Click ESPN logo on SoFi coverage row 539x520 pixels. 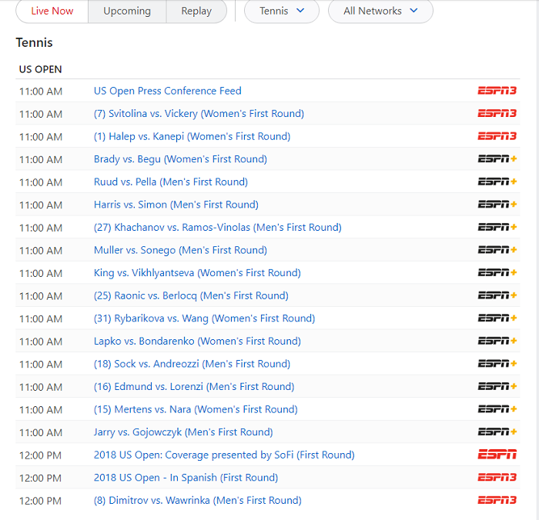(x=497, y=455)
